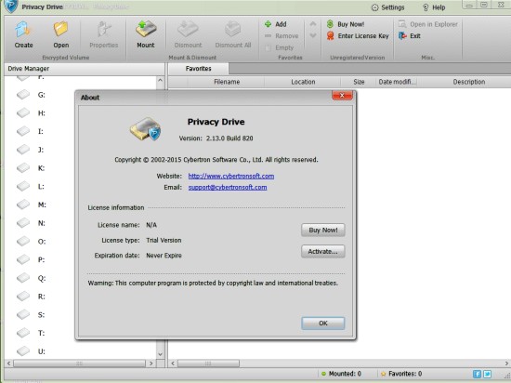The height and width of the screenshot is (383, 511).
Task: Click the Buy Now! toolbar item
Action: point(346,24)
